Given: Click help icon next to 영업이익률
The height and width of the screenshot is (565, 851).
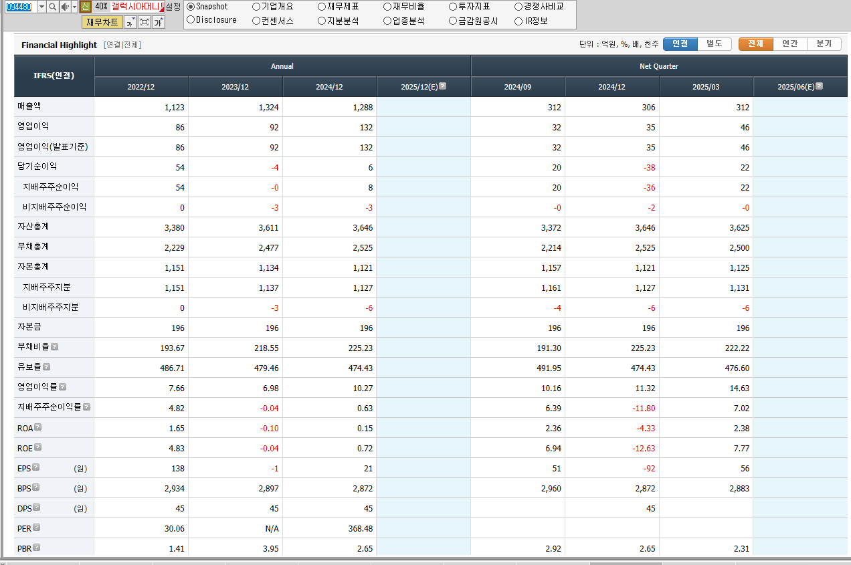Looking at the screenshot, I should [63, 387].
